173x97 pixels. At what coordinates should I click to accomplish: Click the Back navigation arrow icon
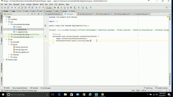pyautogui.click(x=36, y=8)
